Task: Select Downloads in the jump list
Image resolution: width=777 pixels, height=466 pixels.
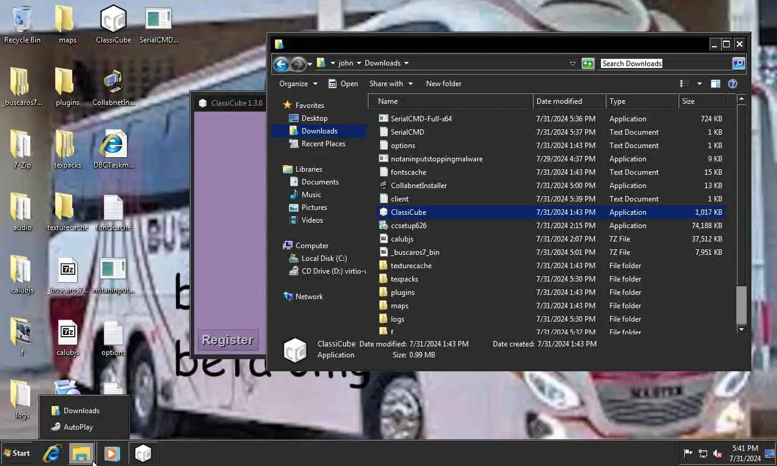Action: (x=84, y=411)
